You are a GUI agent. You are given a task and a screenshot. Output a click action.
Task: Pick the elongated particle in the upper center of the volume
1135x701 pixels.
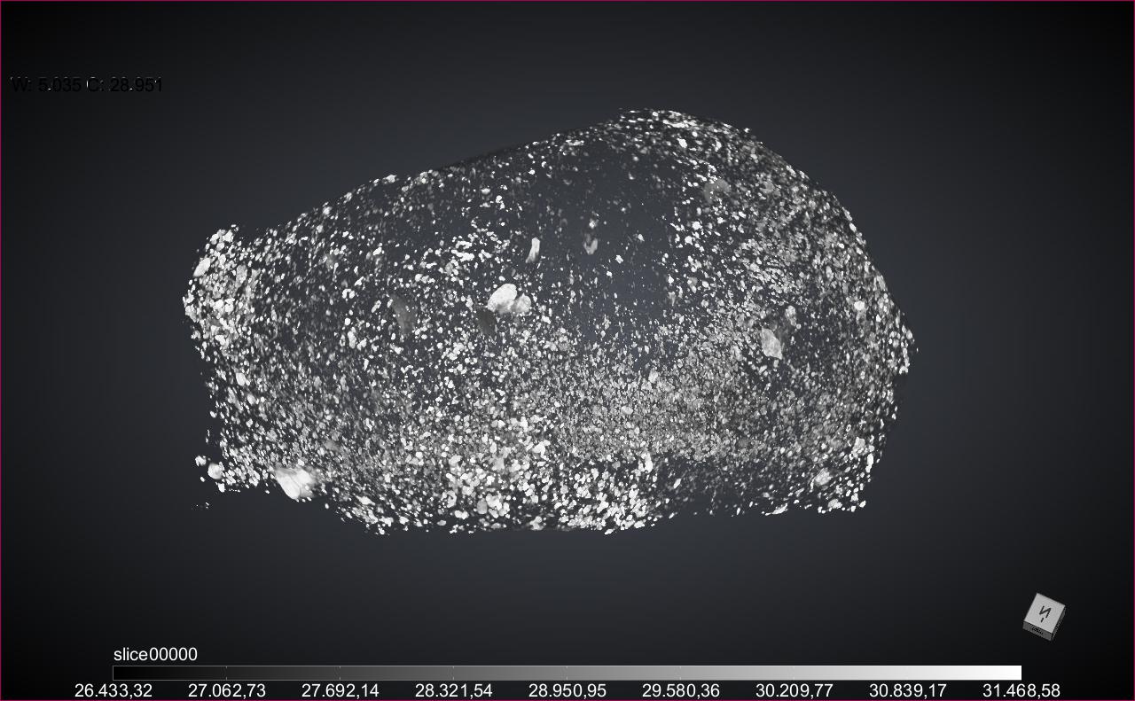(533, 251)
